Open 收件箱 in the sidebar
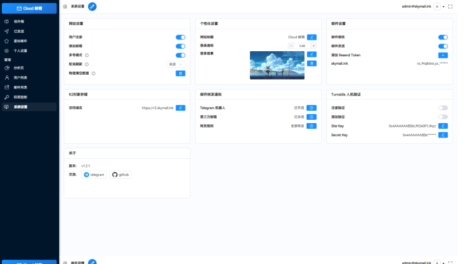This screenshot has width=466, height=264. [x=19, y=21]
